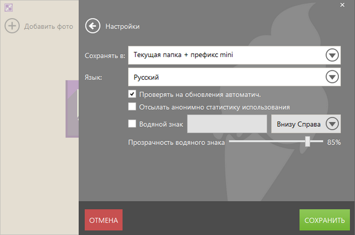Click the watermark transparency slider handle

[x=307, y=142]
